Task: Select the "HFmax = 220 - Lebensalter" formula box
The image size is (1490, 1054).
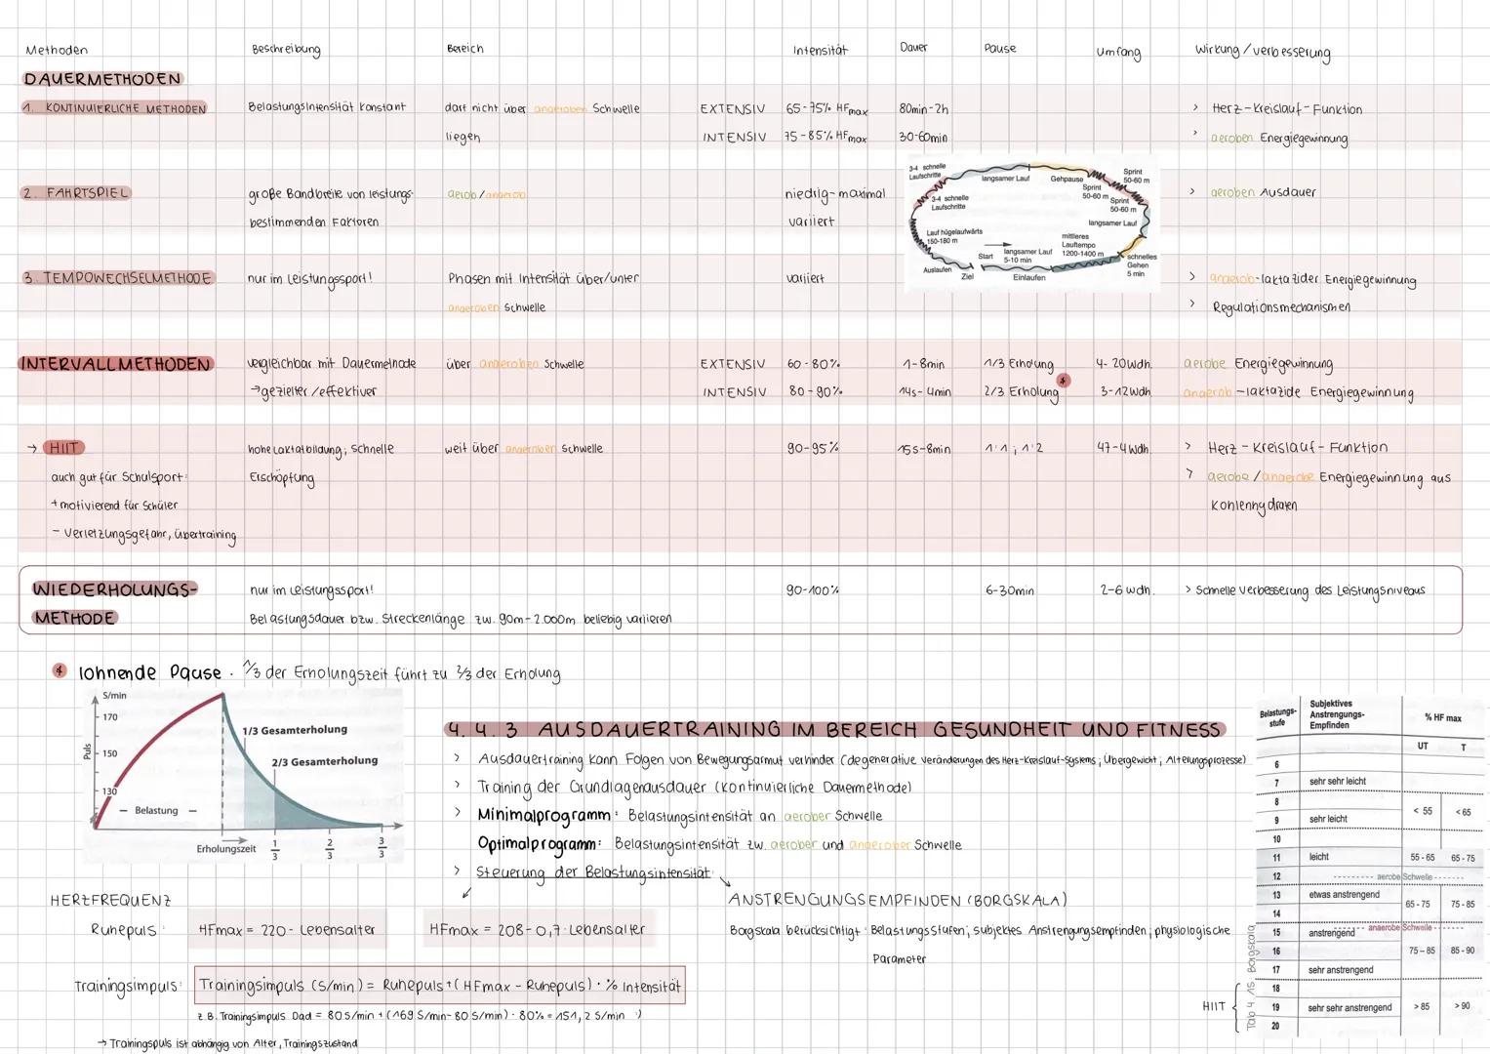Action: [287, 930]
